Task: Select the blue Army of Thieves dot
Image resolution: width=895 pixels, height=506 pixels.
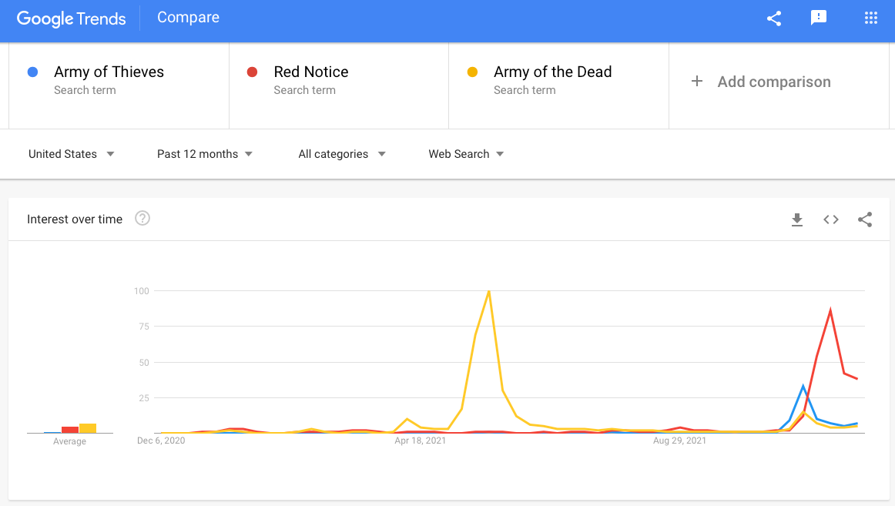Action: (x=32, y=72)
